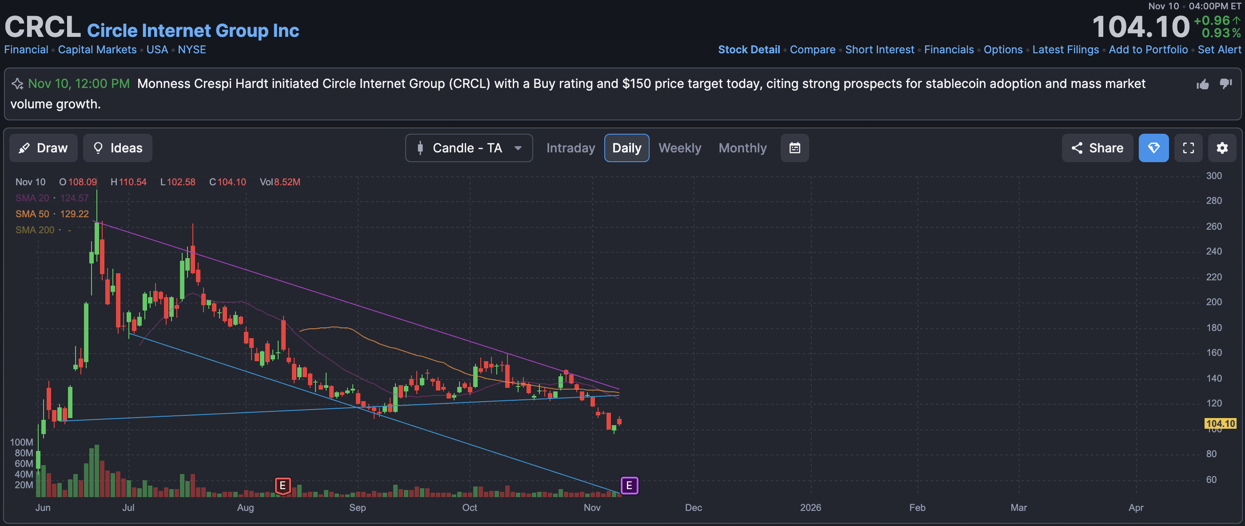Click the thumbs up icon on news
The height and width of the screenshot is (526, 1245).
pyautogui.click(x=1202, y=84)
